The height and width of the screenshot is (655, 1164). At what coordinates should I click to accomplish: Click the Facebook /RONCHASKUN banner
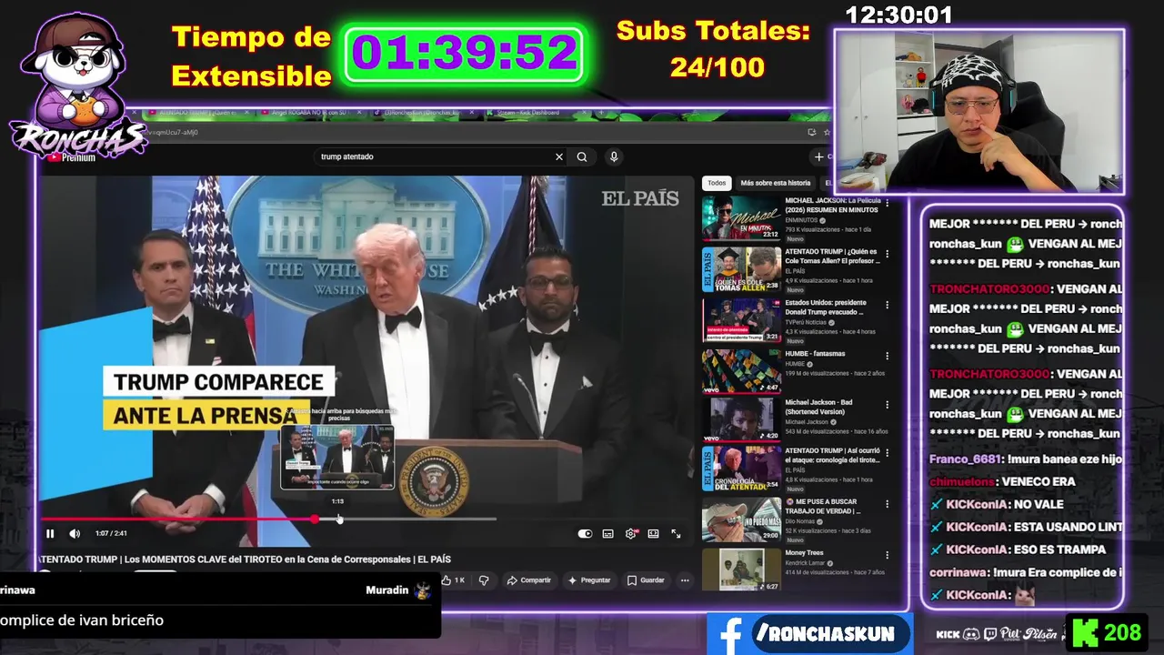coord(809,634)
